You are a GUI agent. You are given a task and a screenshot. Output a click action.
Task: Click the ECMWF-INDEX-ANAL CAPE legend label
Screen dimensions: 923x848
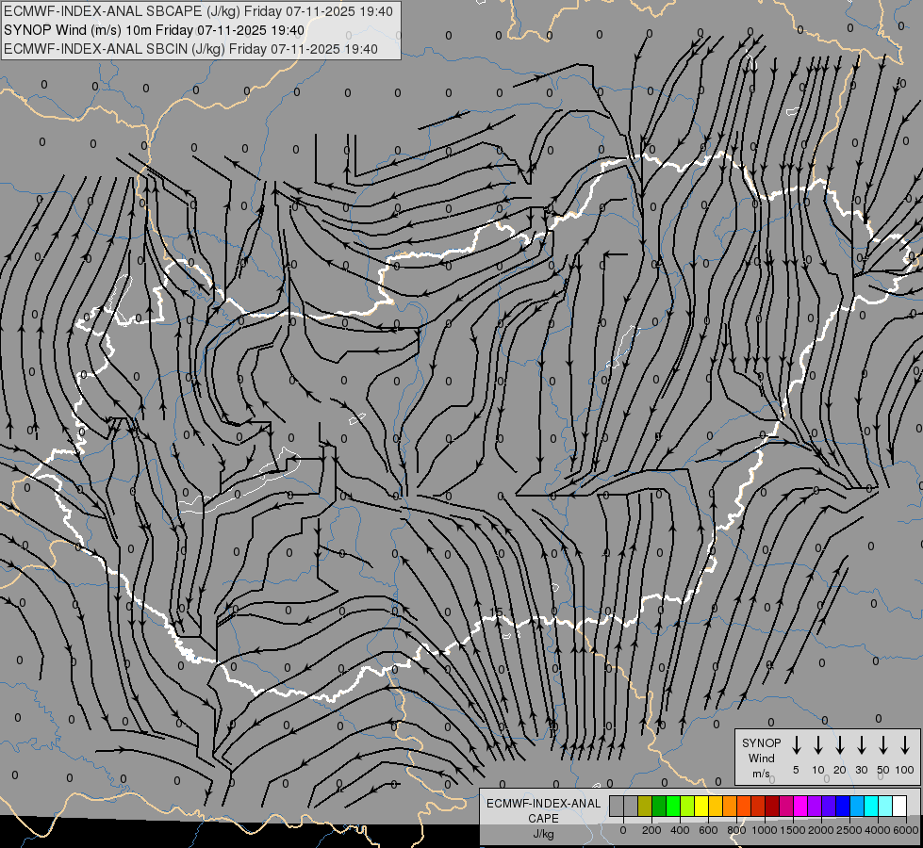(x=543, y=811)
